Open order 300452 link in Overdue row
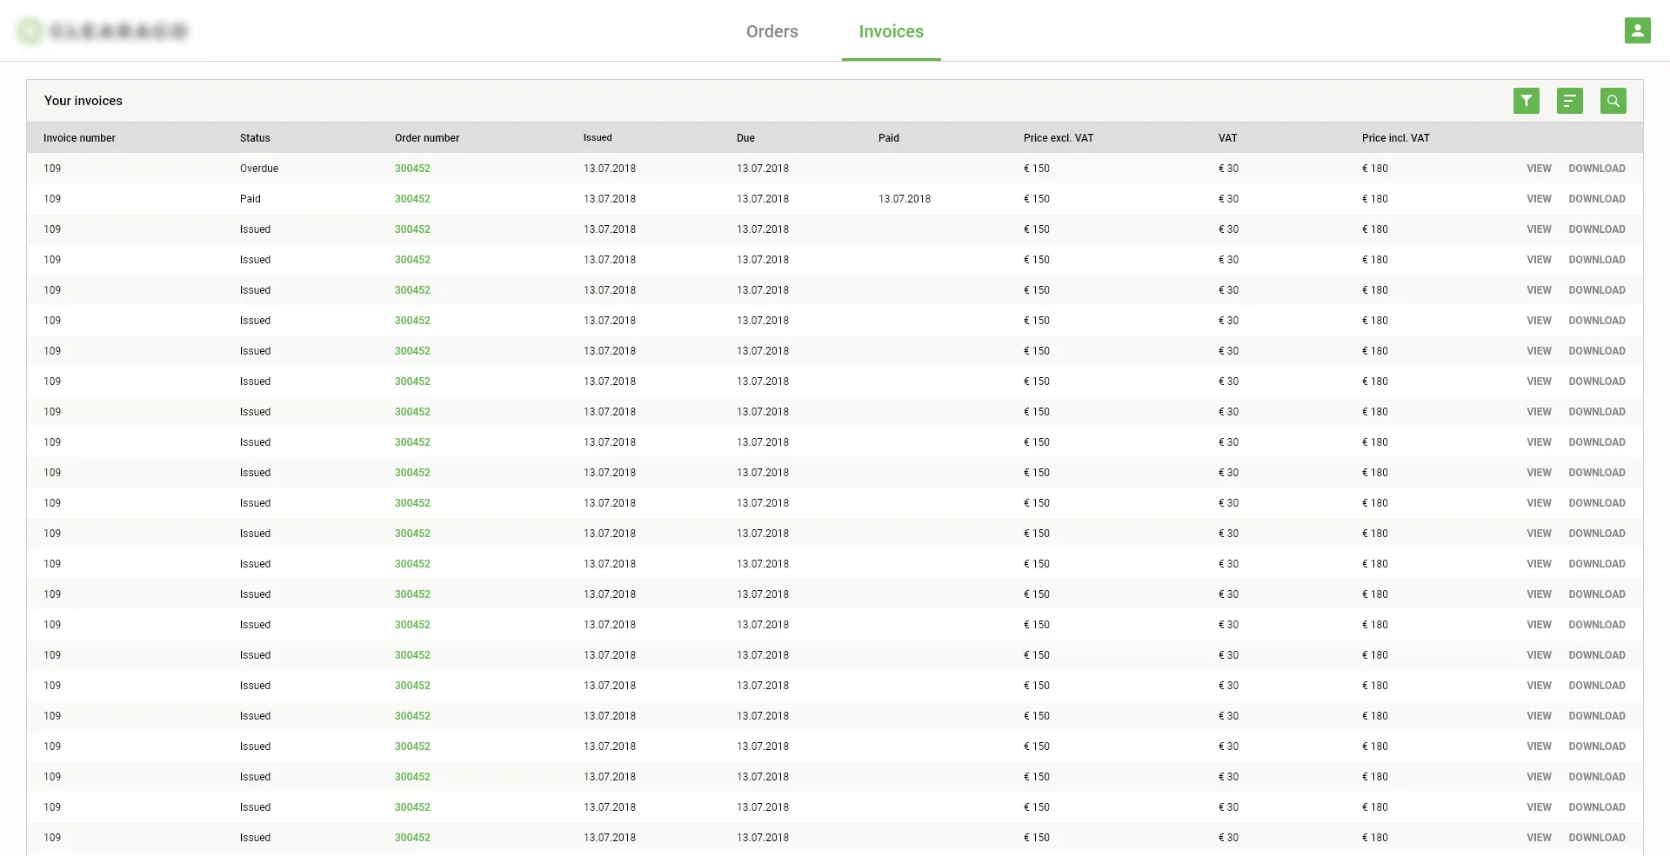Viewport: 1670px width, 856px height. point(412,169)
